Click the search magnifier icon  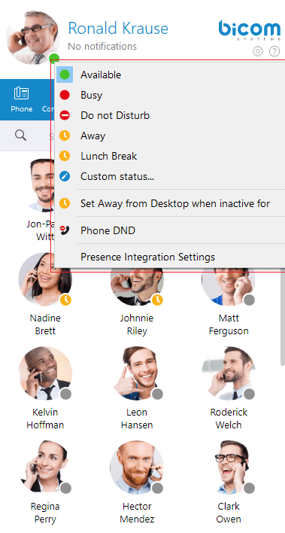point(20,136)
